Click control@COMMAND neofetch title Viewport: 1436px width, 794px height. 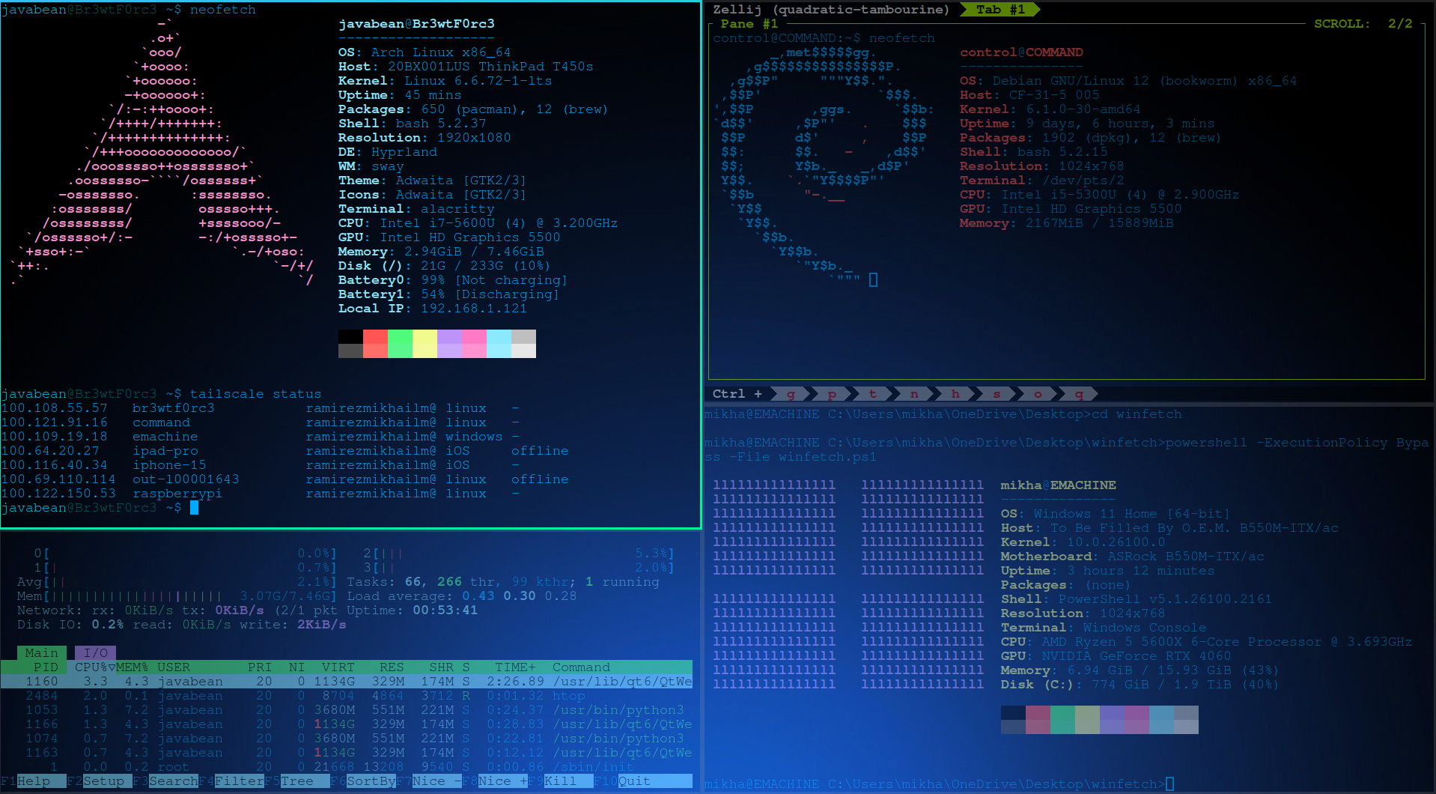[x=1021, y=52]
